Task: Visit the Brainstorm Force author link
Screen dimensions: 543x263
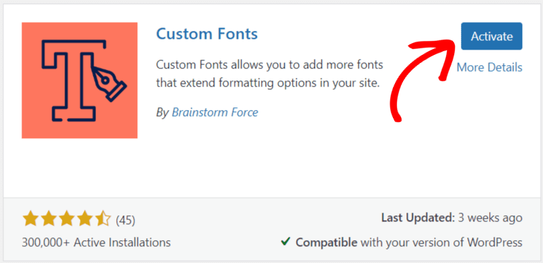Action: tap(215, 113)
